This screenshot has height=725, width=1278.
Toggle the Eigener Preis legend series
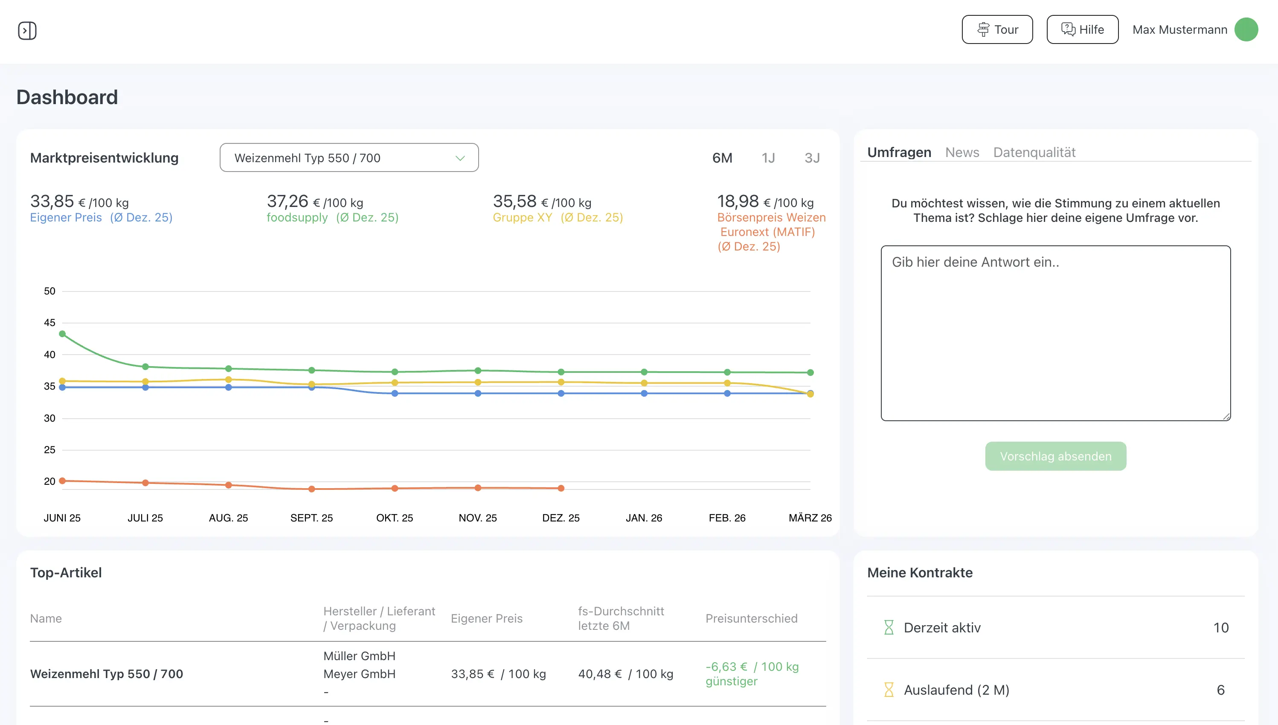tap(66, 218)
